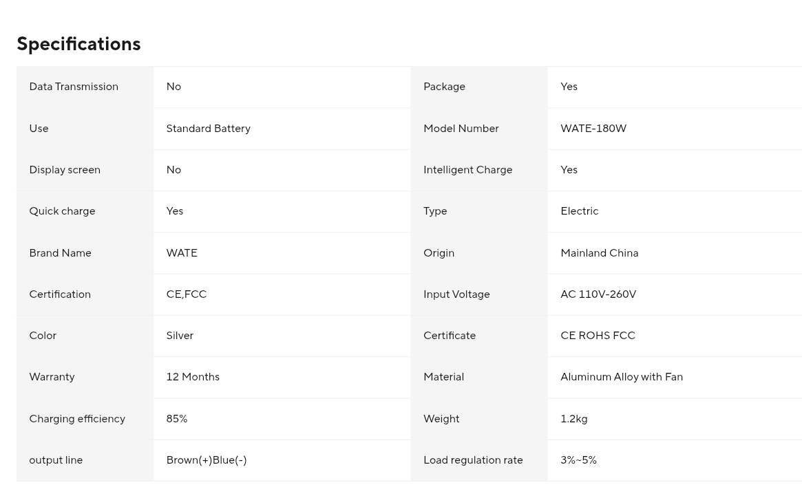The width and height of the screenshot is (802, 487).
Task: Click the Standard Battery value
Action: 208,129
